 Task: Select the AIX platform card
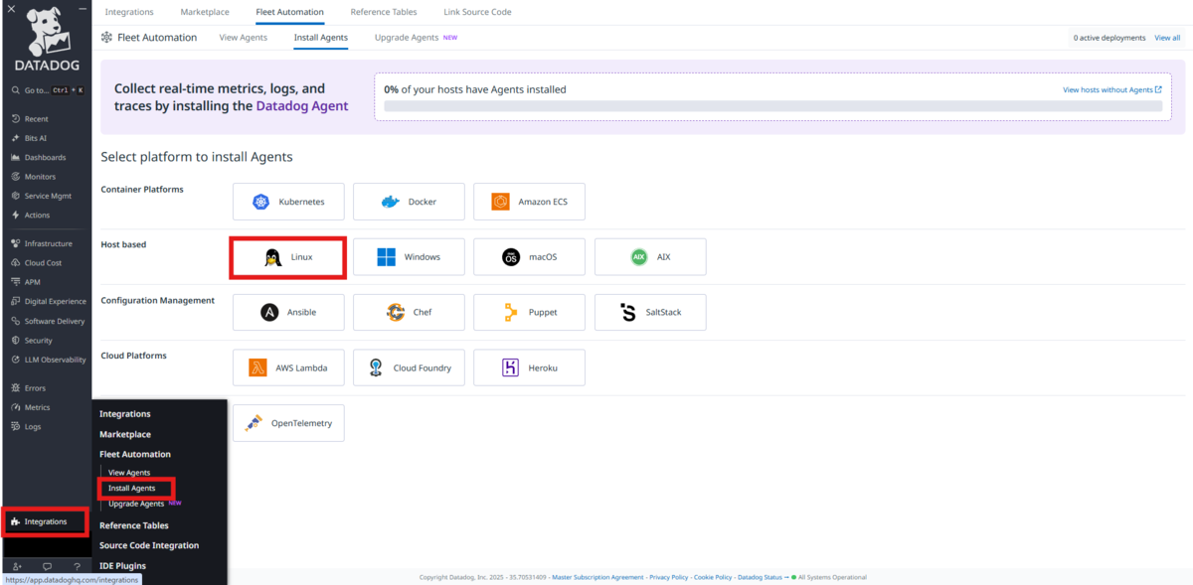650,257
